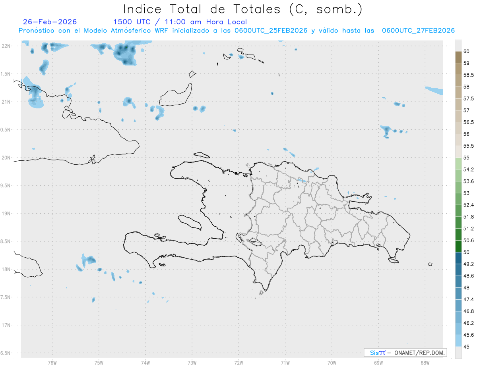Click the 70W longitude axis label
The image size is (477, 368).
point(332,362)
